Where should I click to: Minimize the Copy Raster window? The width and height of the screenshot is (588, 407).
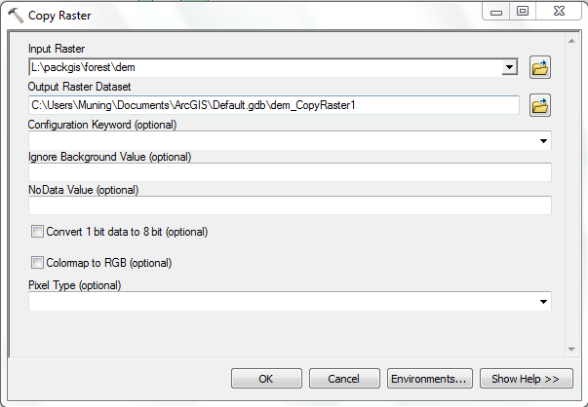coord(496,12)
